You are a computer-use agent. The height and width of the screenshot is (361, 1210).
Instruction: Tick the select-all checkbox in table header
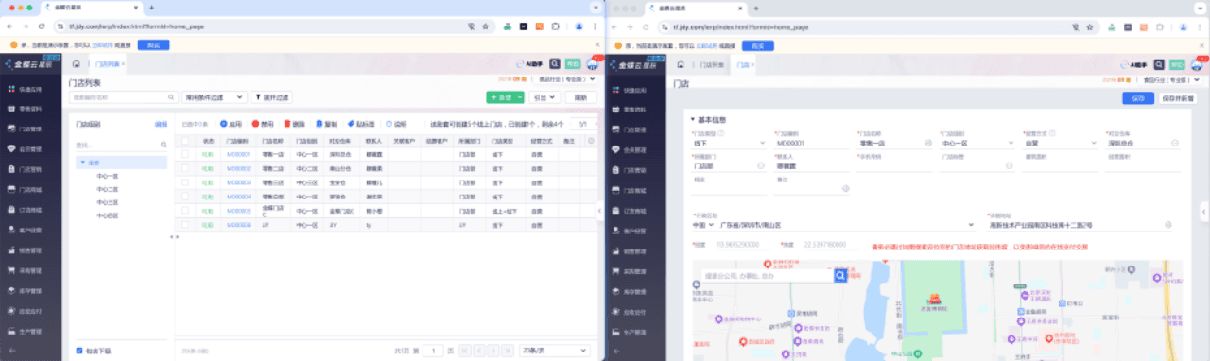point(185,141)
